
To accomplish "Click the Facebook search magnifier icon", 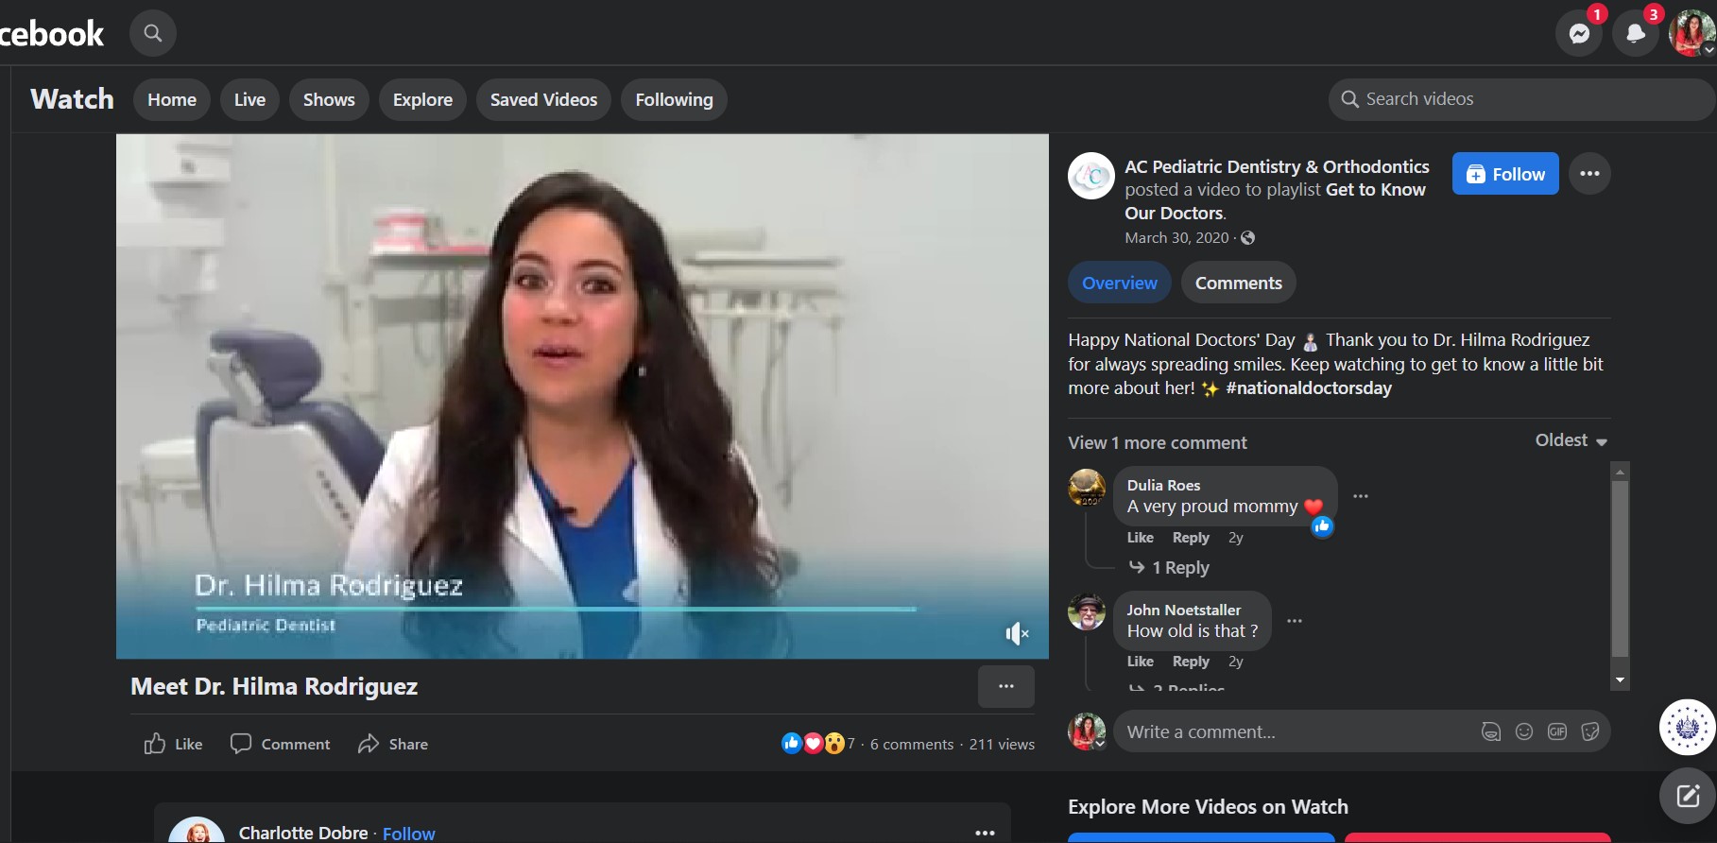I will 152,34.
